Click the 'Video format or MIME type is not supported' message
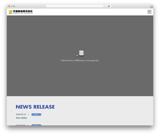The width and height of the screenshot is (160, 135). tap(80, 60)
